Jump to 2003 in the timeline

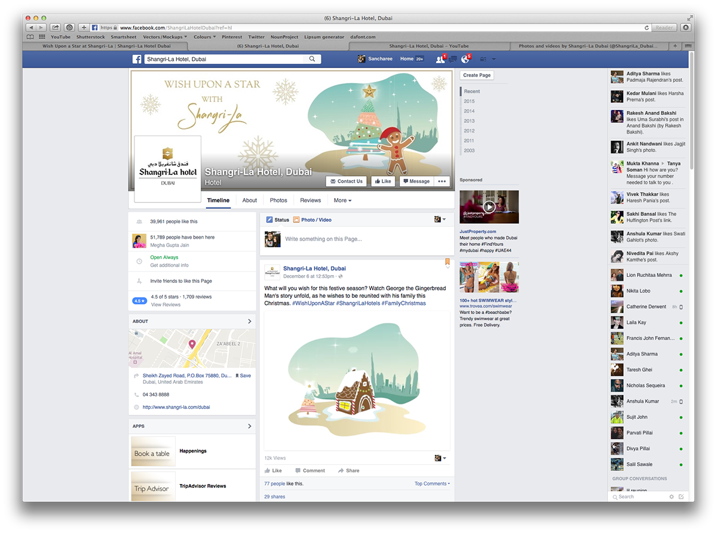470,150
